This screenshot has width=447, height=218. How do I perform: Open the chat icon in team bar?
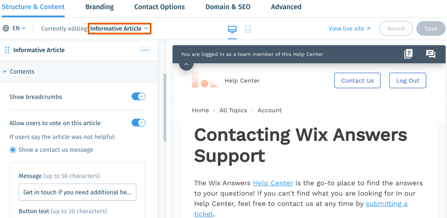tap(431, 54)
